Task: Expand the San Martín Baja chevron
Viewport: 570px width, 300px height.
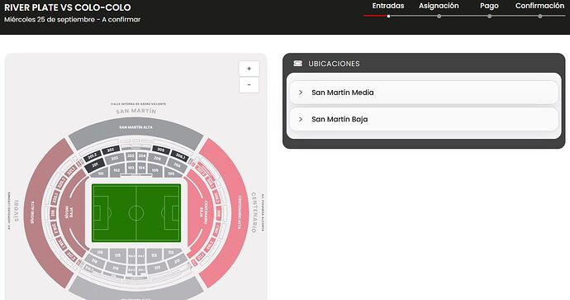Action: [x=301, y=119]
